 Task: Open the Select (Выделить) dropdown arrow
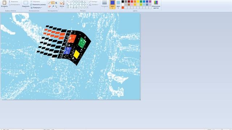[x=26, y=8]
